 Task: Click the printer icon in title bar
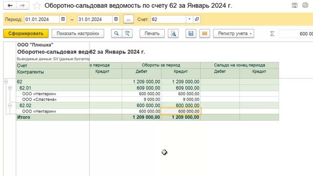305,5
